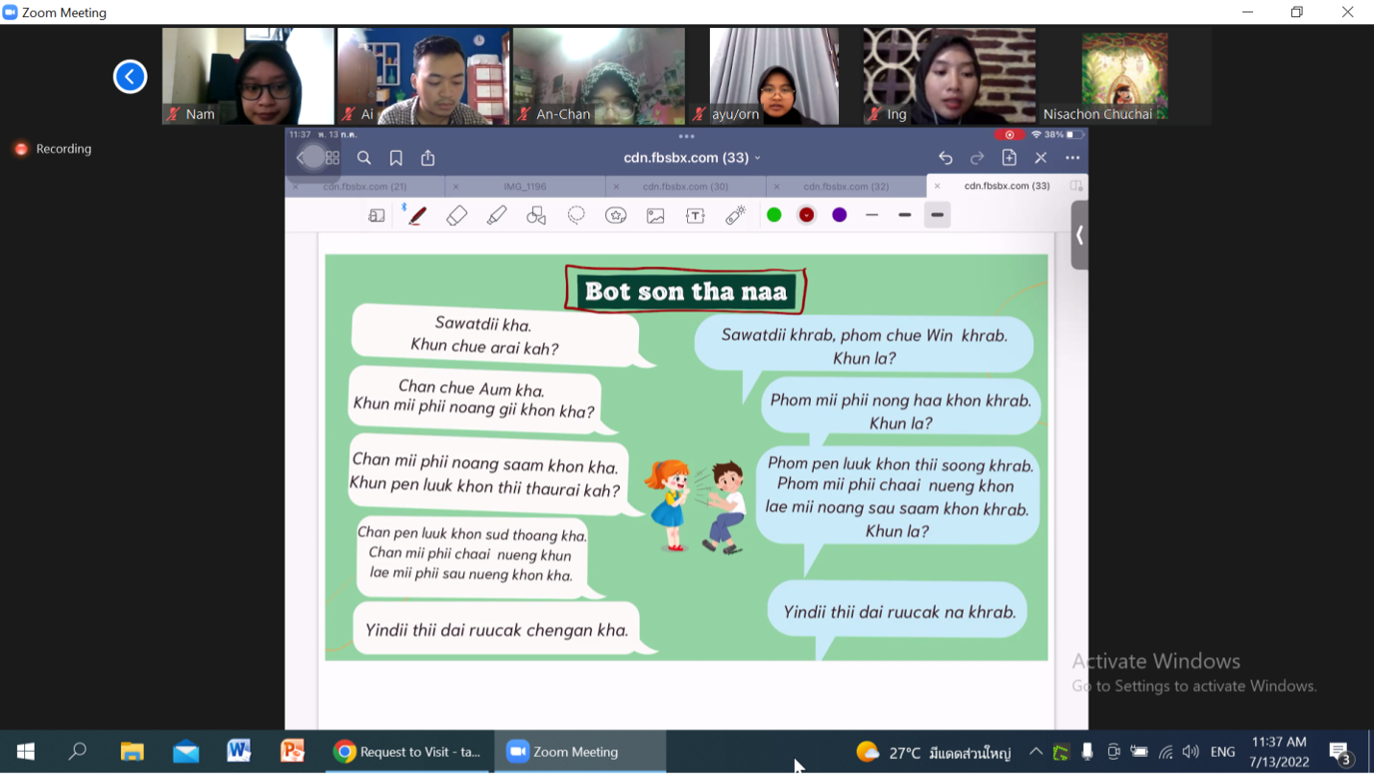Select the thickest stroke width
Screen dimensions: 1374x777
coord(937,215)
